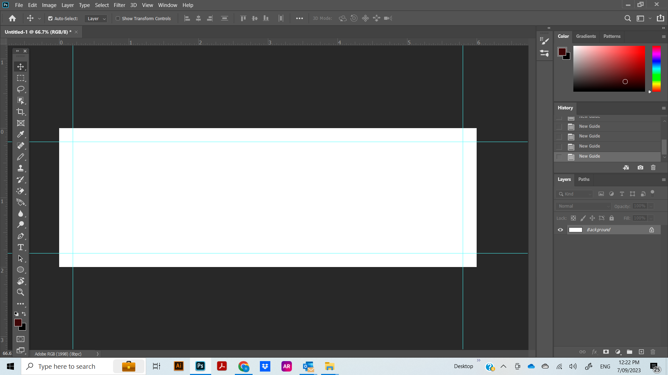
Task: Switch to the Gradients tab
Action: 586,36
